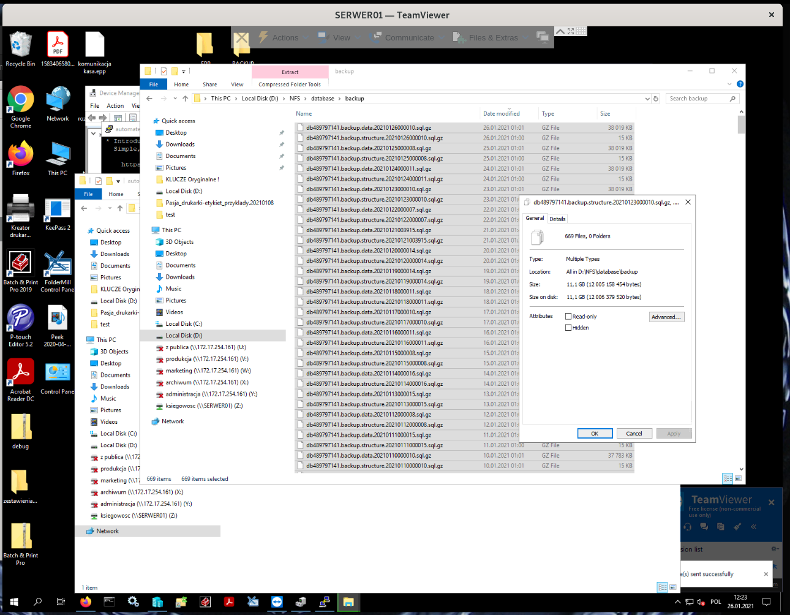The width and height of the screenshot is (790, 615).
Task: Switch to TeamViewer from the taskbar
Action: (x=277, y=602)
